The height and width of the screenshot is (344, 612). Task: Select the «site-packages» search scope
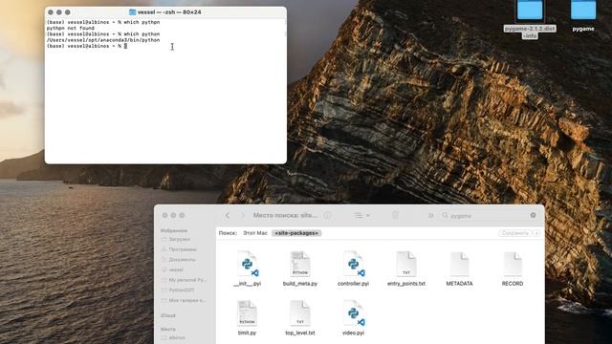pyautogui.click(x=296, y=233)
